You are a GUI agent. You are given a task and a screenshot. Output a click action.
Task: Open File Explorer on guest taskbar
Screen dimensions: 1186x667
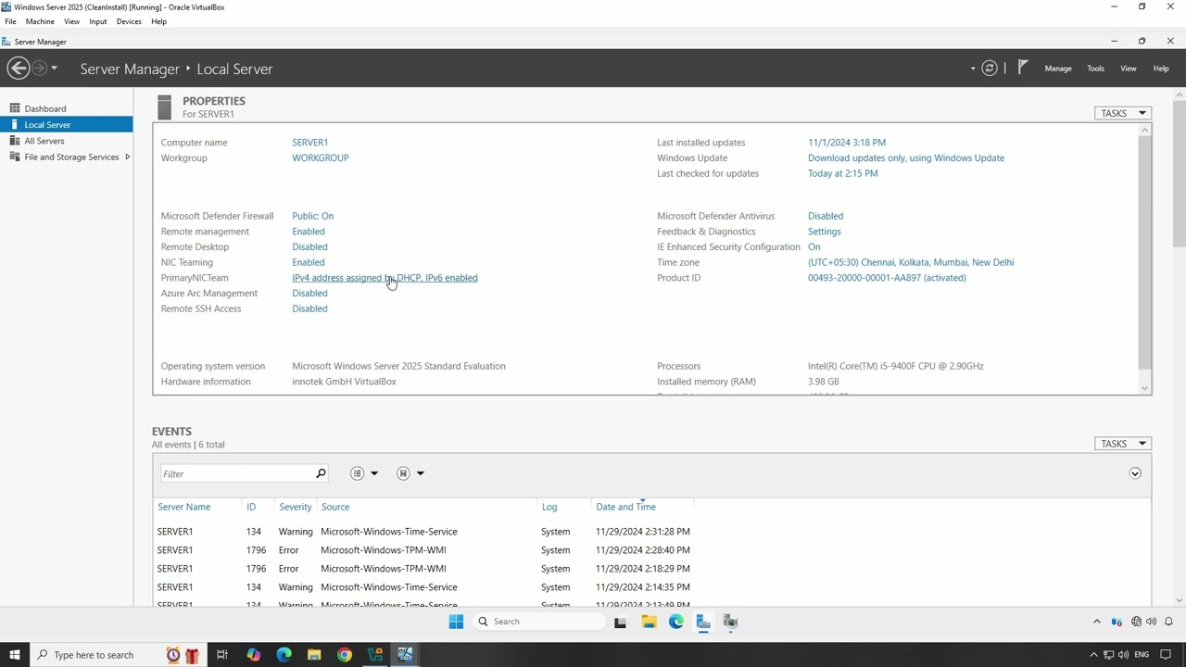[649, 622]
